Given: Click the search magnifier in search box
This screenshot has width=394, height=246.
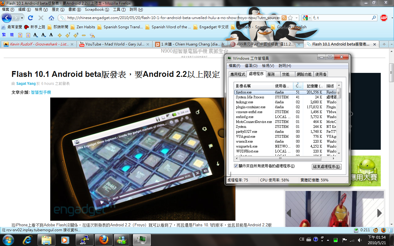Looking at the screenshot, I should coord(374,18).
